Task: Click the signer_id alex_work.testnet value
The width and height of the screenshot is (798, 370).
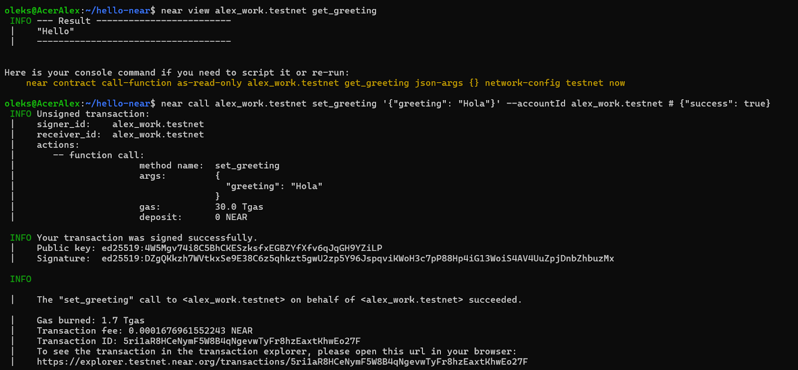Action: point(158,124)
